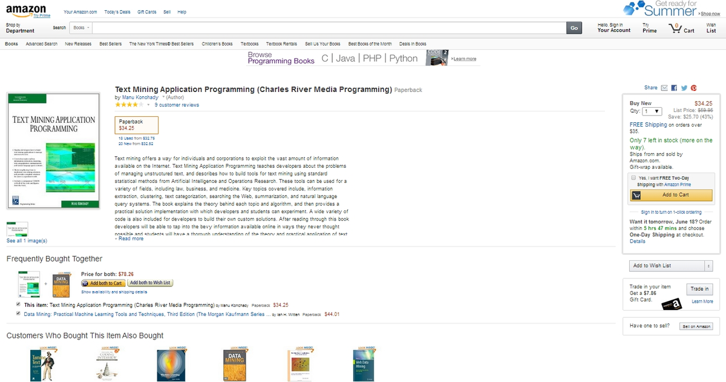Open Gift Cards in top navigation

(x=146, y=12)
